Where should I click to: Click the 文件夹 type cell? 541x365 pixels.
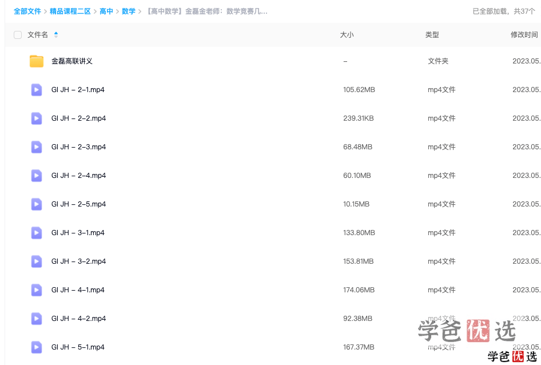[x=438, y=61]
